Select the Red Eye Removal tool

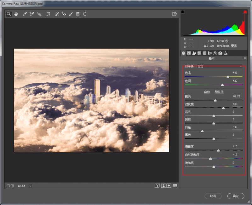[x=64, y=14]
